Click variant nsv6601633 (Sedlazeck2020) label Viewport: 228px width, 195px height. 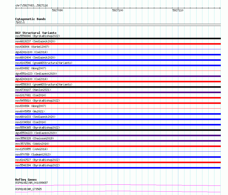tap(35, 117)
